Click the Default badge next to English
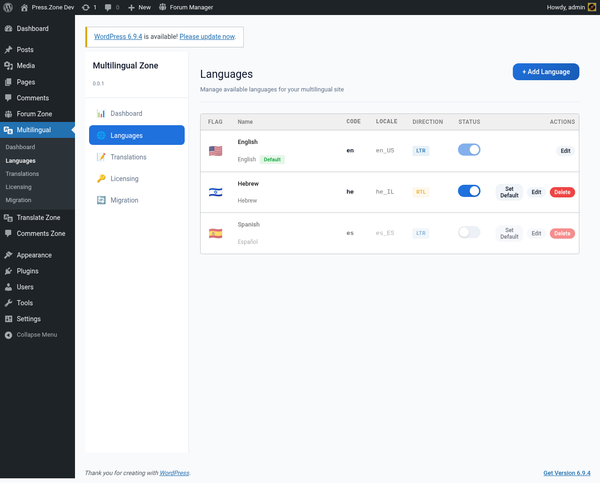This screenshot has width=600, height=483. [272, 159]
